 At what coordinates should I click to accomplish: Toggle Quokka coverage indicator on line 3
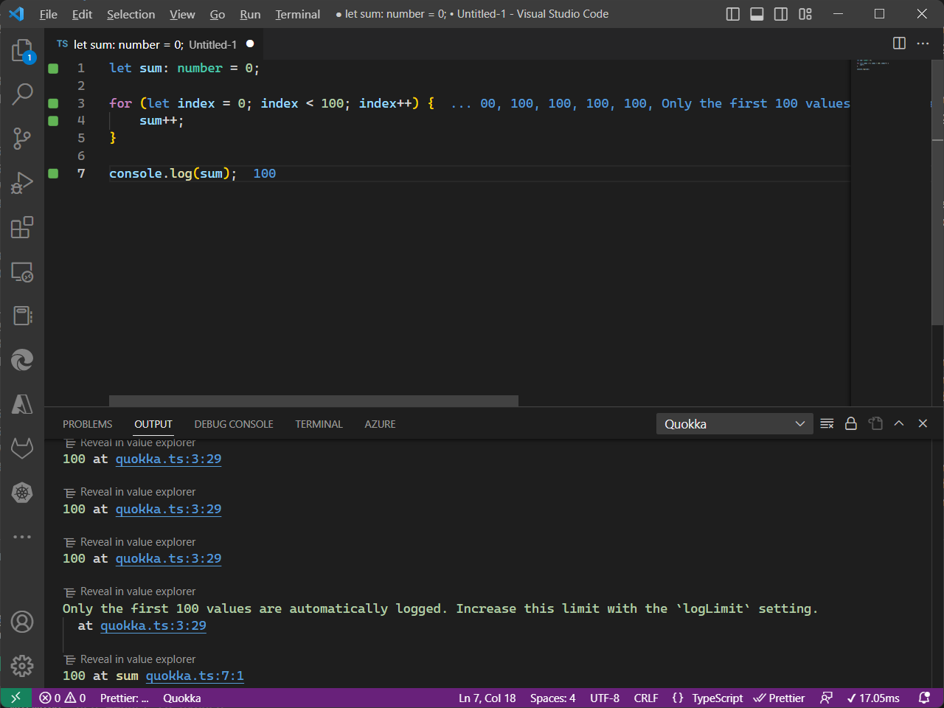(53, 103)
